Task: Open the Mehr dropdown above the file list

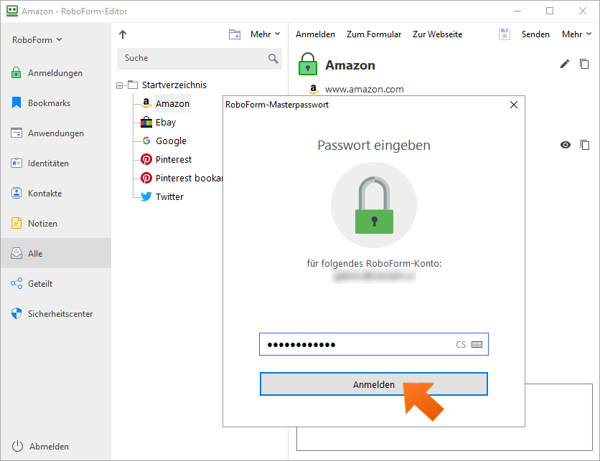Action: pyautogui.click(x=265, y=34)
